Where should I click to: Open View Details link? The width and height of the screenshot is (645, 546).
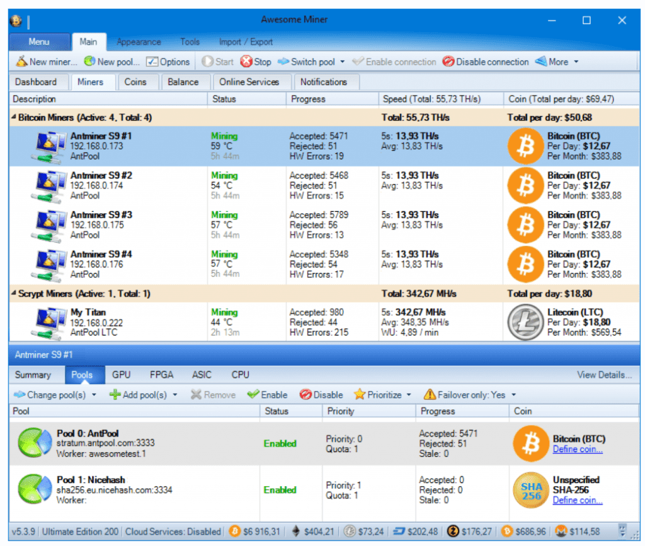(604, 375)
